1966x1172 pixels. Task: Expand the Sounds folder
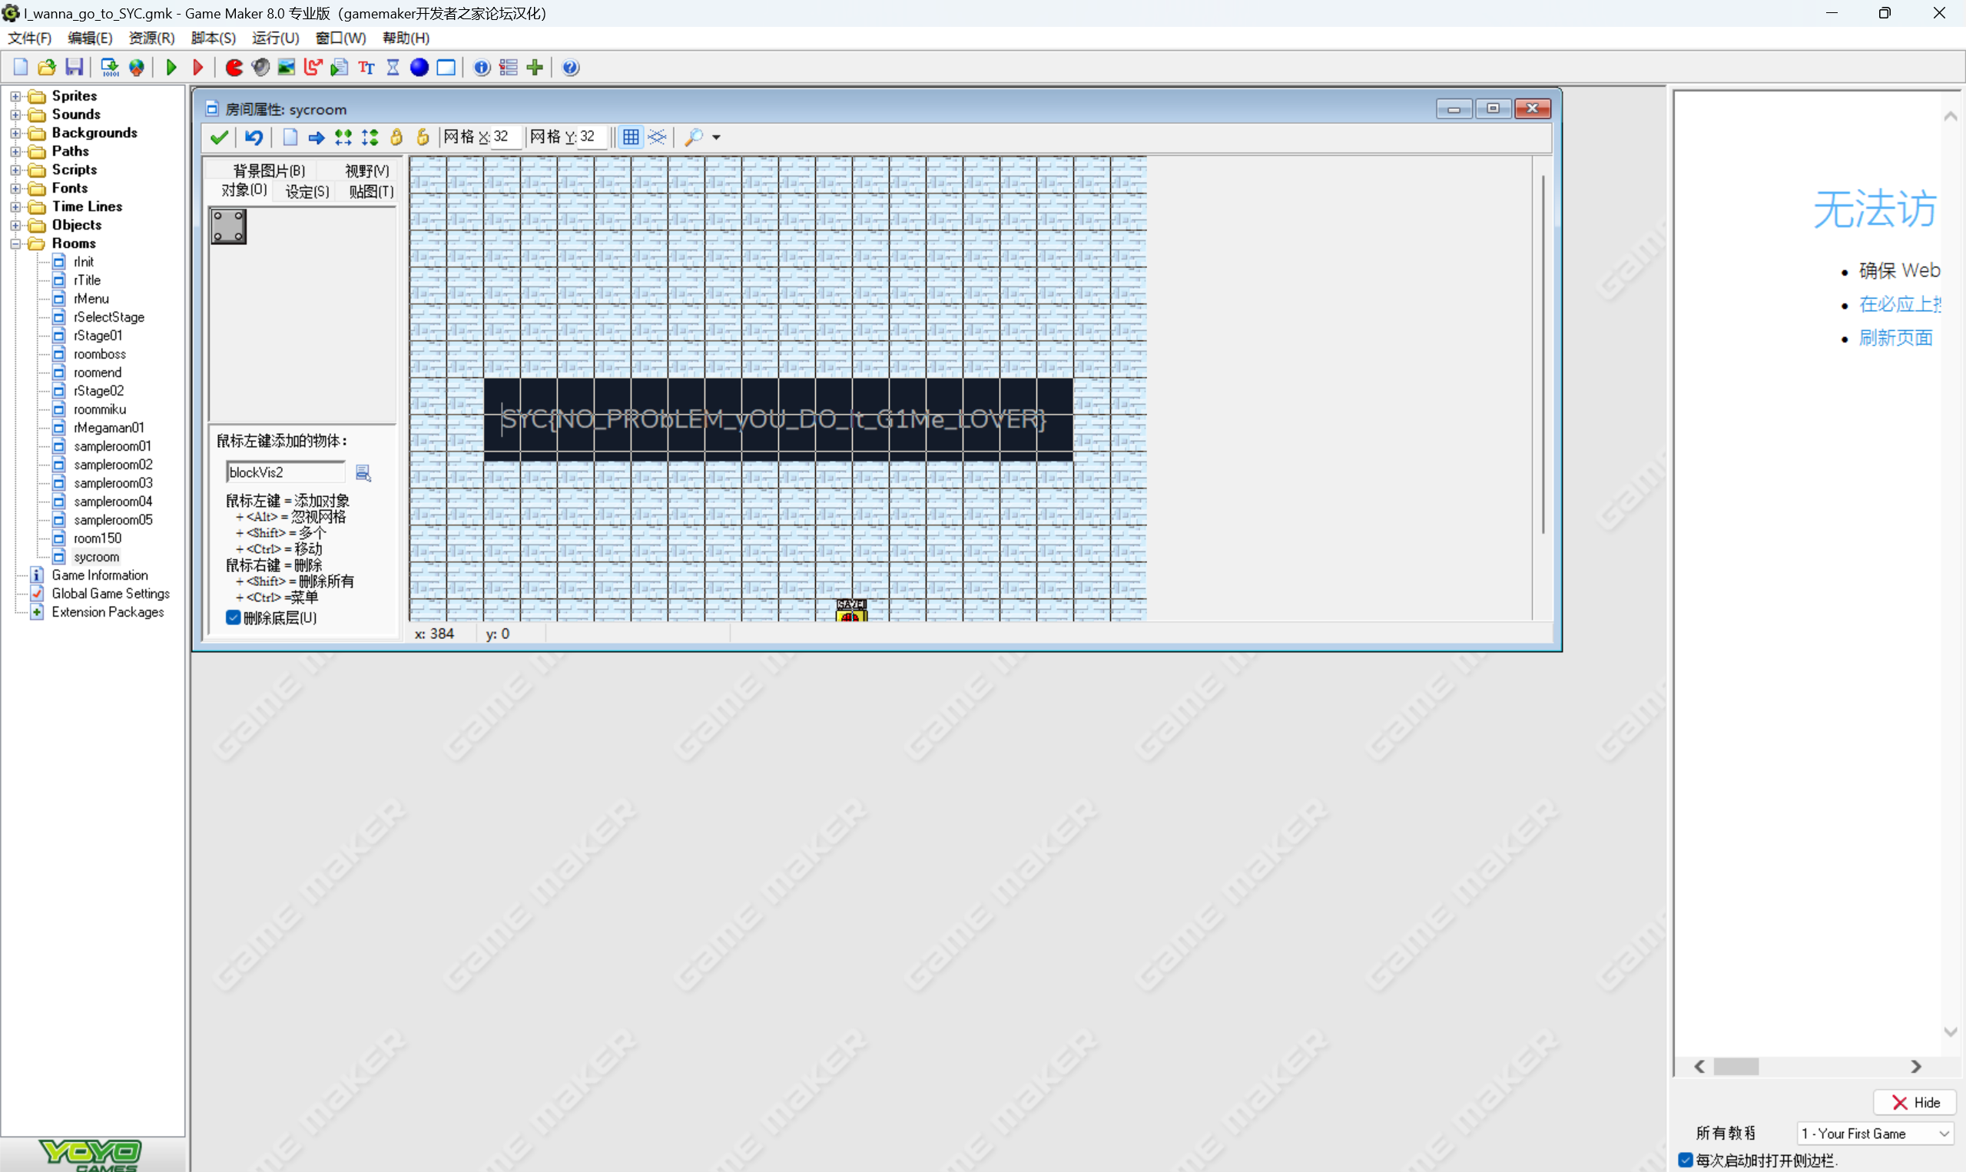coord(15,114)
